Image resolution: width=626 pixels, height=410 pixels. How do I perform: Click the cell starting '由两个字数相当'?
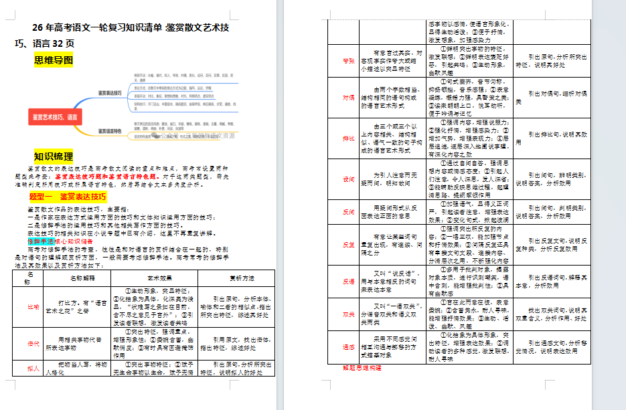[392, 97]
